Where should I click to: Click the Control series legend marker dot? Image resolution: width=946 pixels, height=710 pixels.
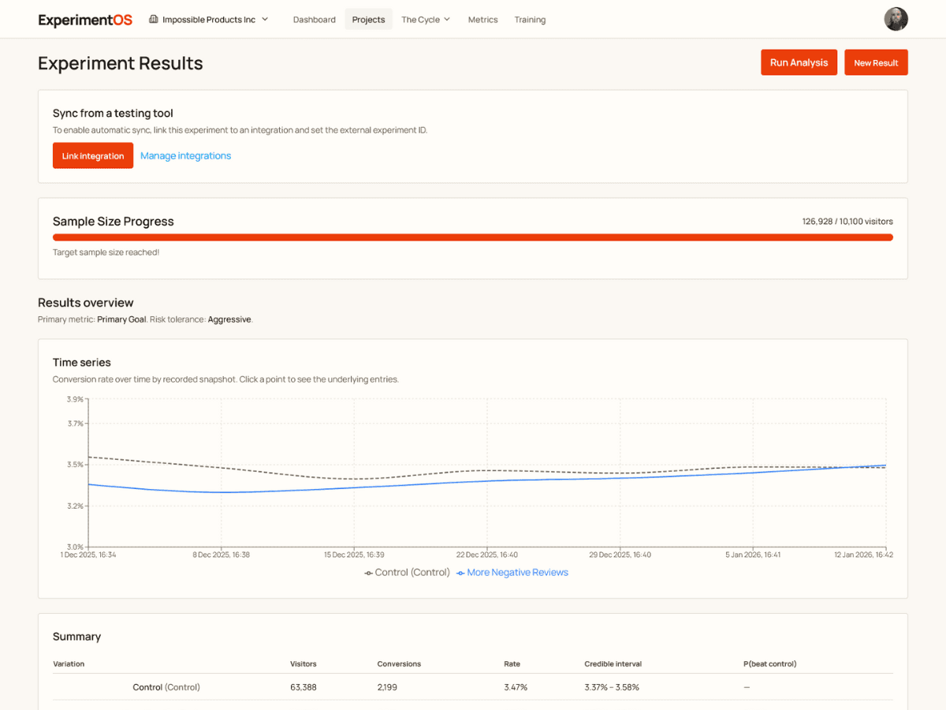click(368, 573)
